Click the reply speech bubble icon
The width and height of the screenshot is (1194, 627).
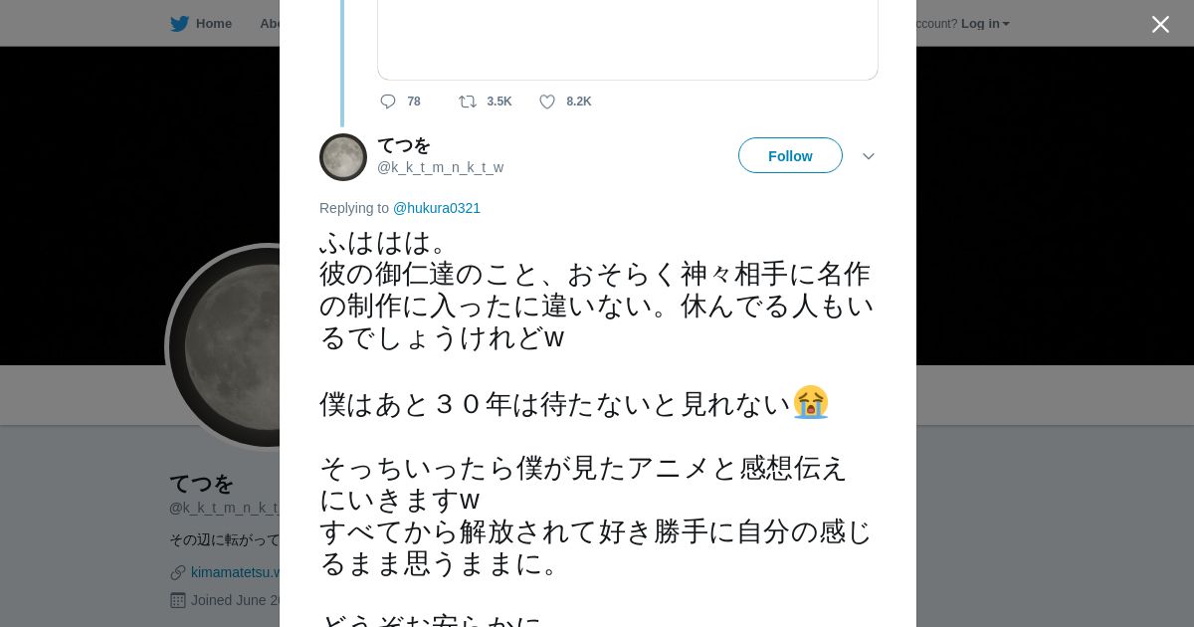coord(388,102)
